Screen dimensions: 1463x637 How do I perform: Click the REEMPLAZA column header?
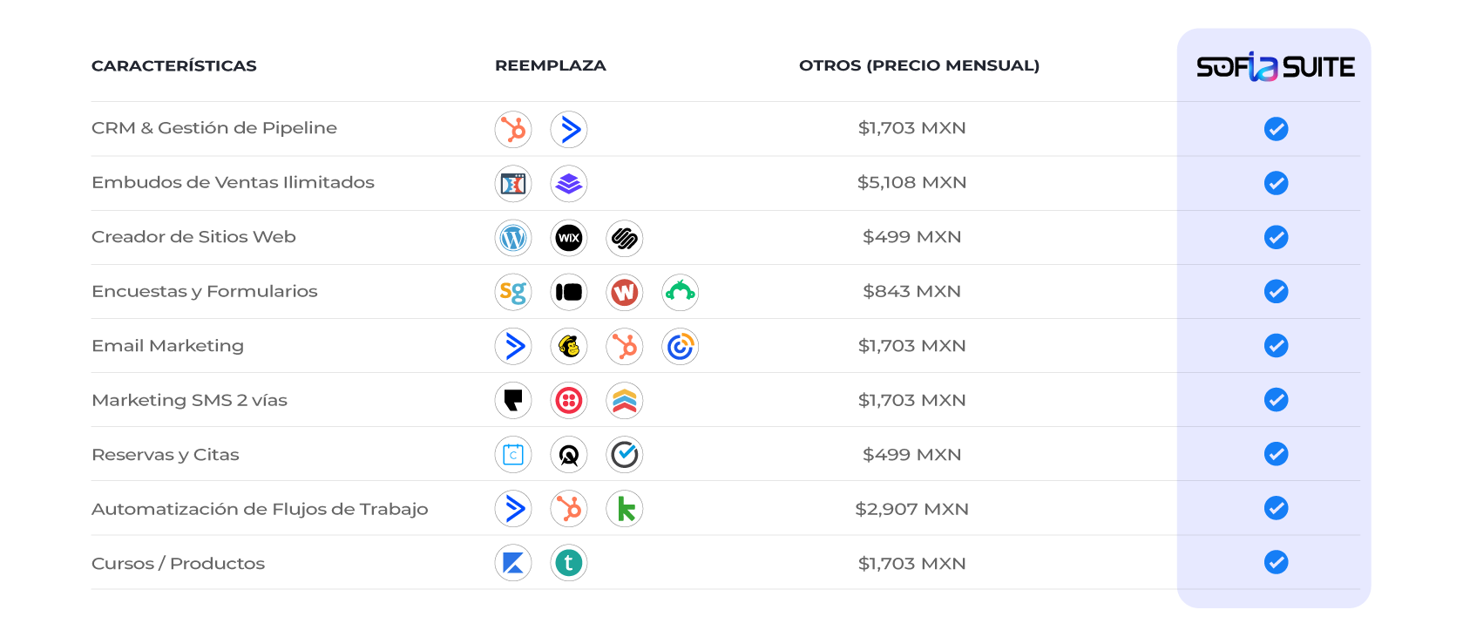point(551,66)
